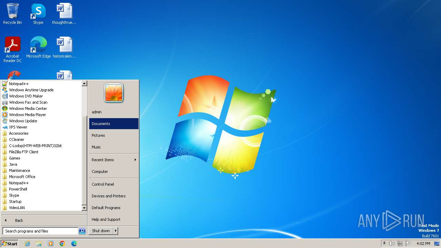The width and height of the screenshot is (441, 248).
Task: Open Windows Fax and Scan
Action: click(x=28, y=102)
